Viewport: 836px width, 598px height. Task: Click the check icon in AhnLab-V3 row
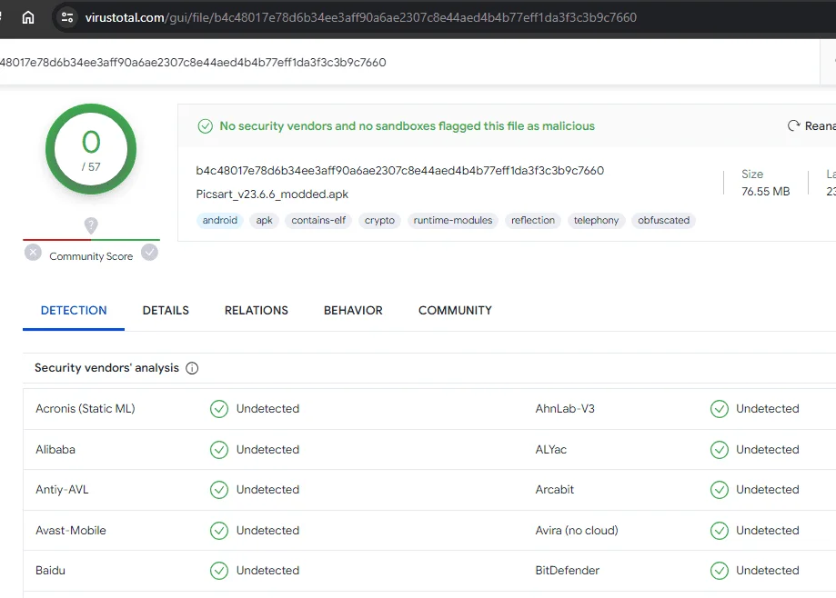tap(720, 409)
